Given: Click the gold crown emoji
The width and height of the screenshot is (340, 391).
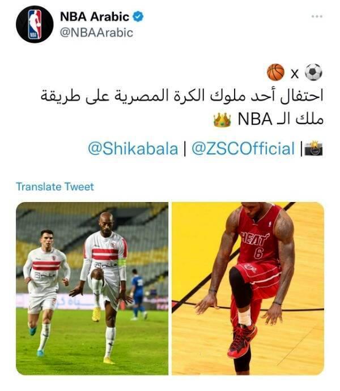Looking at the screenshot, I should (x=222, y=120).
